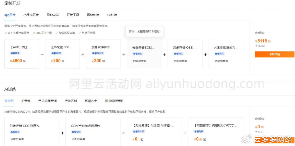Click the ¥0.01 起 price on OCR card

(x=200, y=139)
